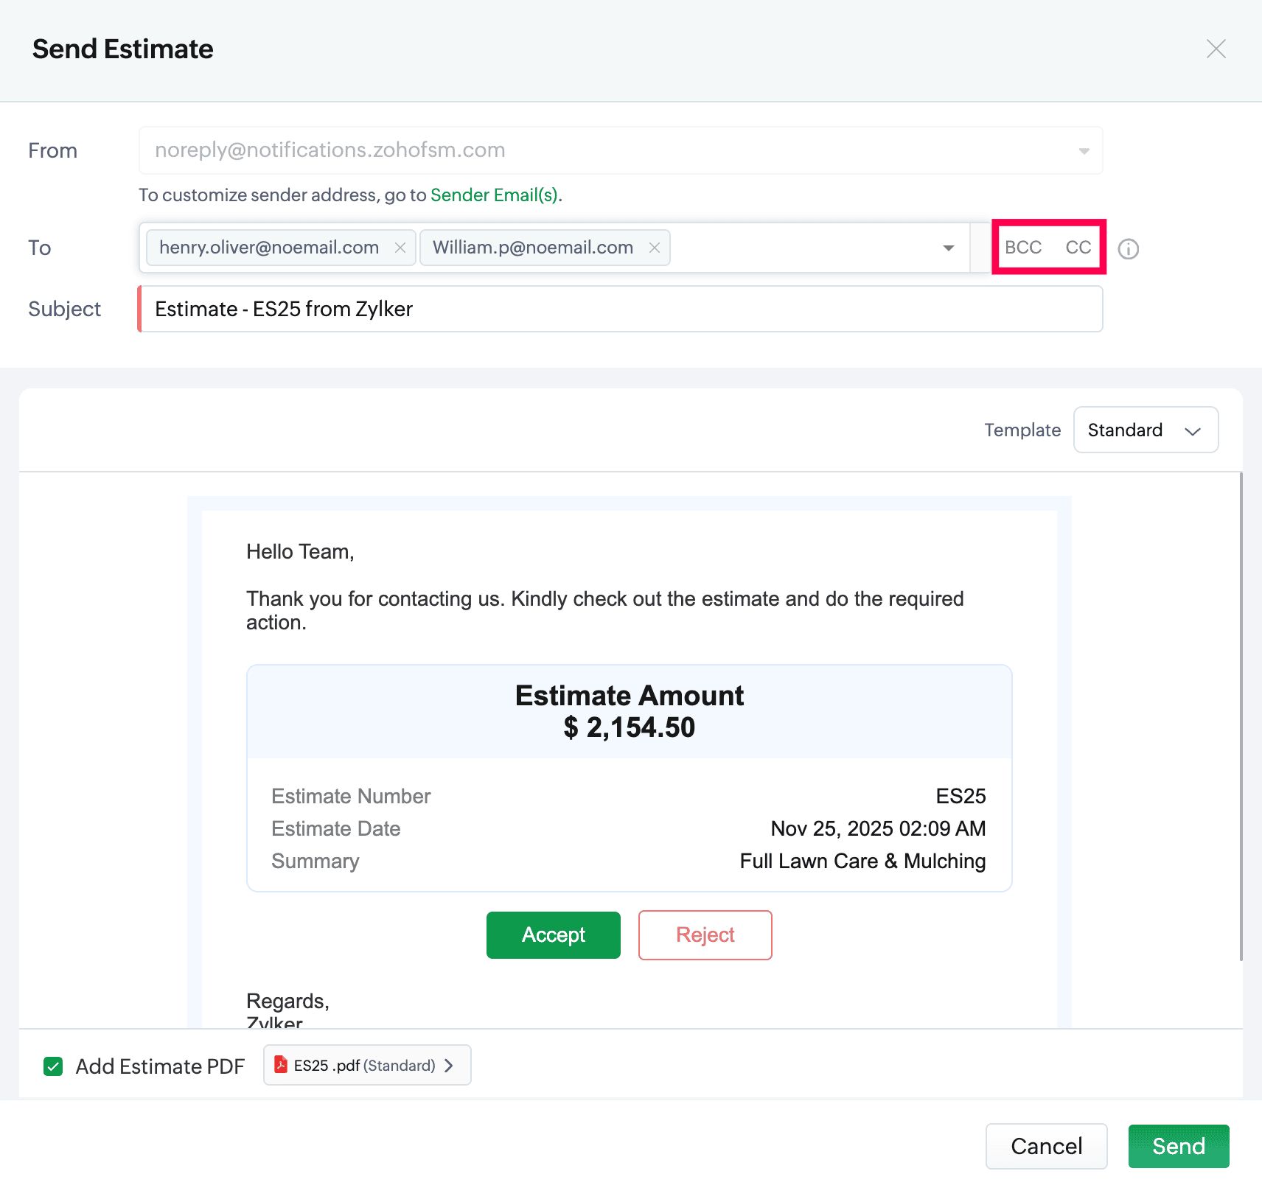Click the email preview vertical scrollbar
The height and width of the screenshot is (1188, 1262).
[1241, 715]
